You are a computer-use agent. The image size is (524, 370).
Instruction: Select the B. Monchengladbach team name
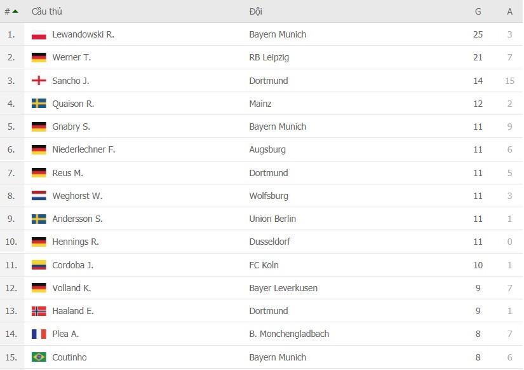click(x=289, y=334)
